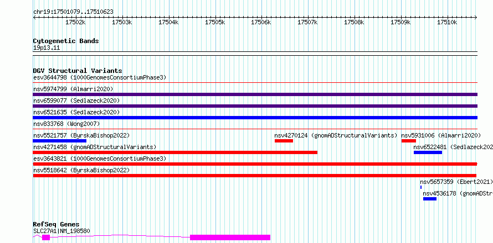Image resolution: width=493 pixels, height=243 pixels.
Task: Open variant label nsv5518642 (ByrskaBishop2022)
Action: click(x=81, y=170)
